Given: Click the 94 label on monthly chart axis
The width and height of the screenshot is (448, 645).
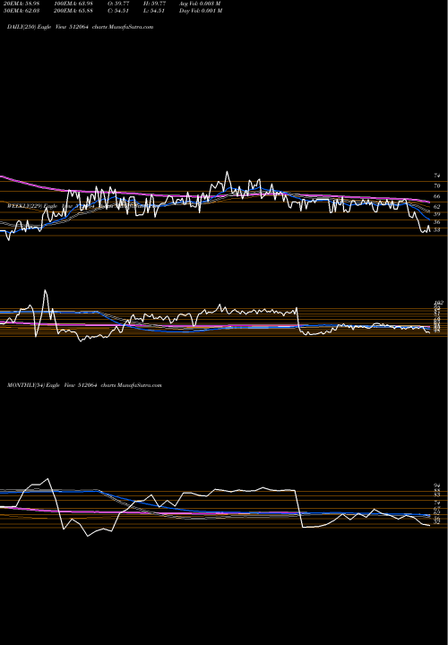Looking at the screenshot, I should pyautogui.click(x=437, y=486).
